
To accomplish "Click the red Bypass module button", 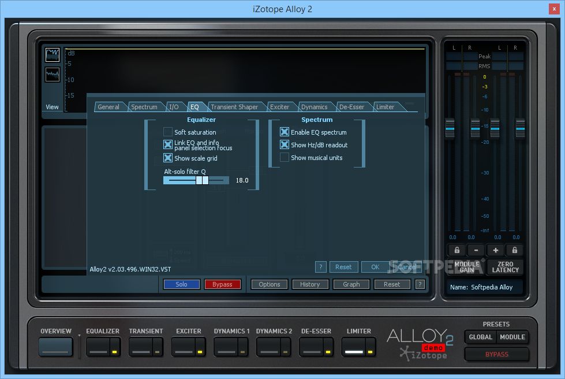I will [x=222, y=284].
